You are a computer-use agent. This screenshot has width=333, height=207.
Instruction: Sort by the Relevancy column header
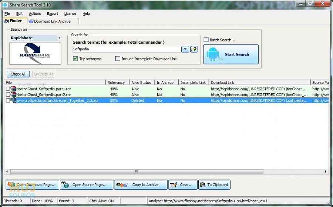[117, 83]
